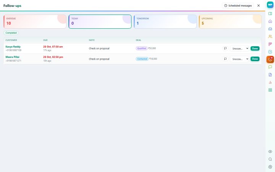Open the settings gear icon
This screenshot has width=275, height=172.
click(270, 167)
